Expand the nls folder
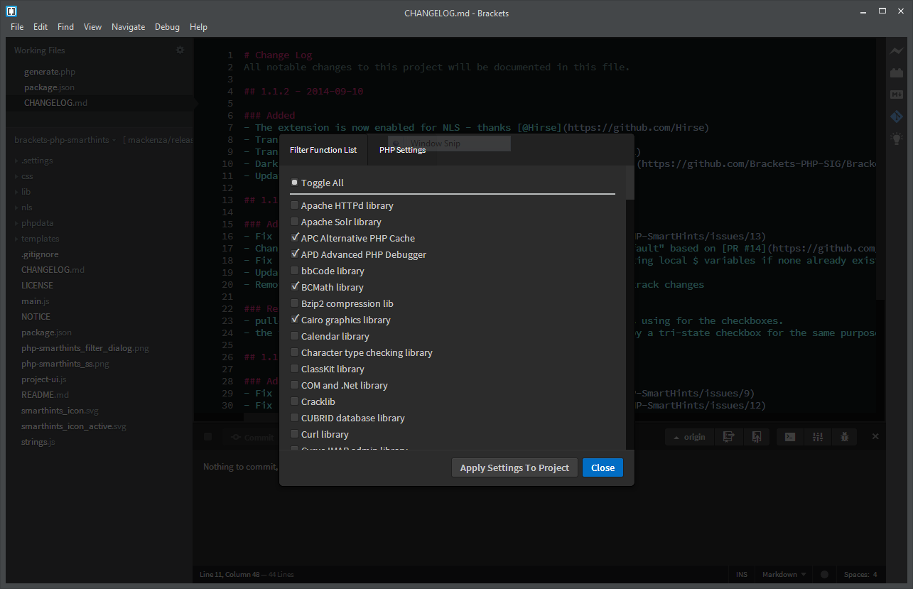The height and width of the screenshot is (589, 913). 17,207
